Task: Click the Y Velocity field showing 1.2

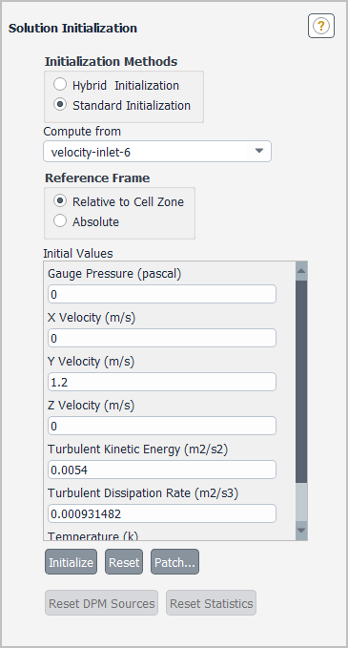Action: tap(162, 382)
